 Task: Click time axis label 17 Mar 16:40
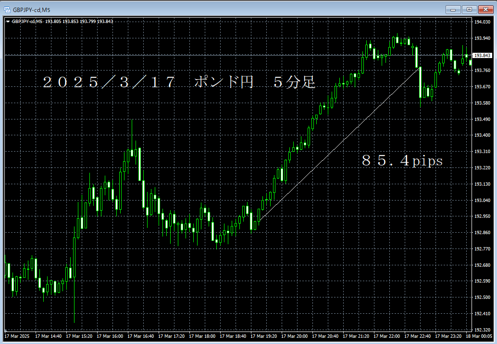tap(140, 336)
